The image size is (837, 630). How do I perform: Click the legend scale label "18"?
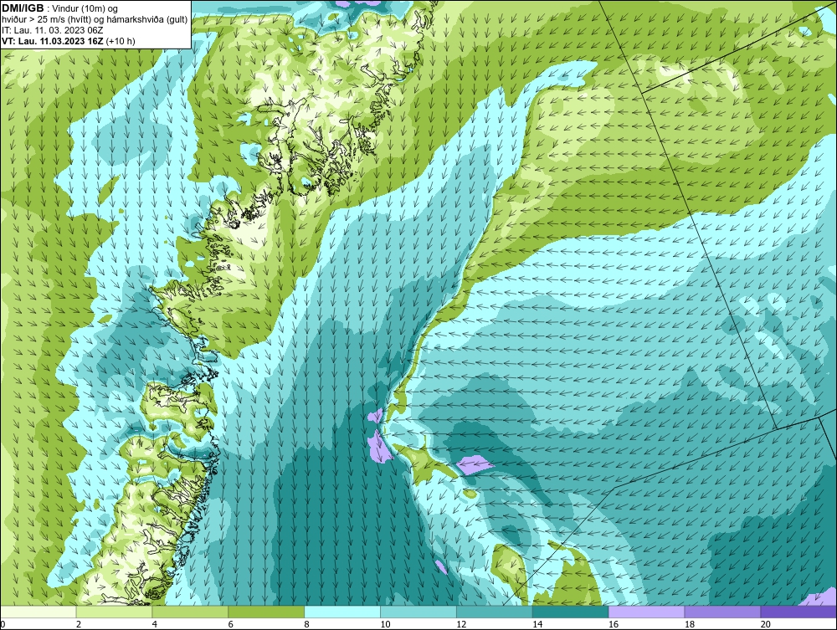coord(690,624)
